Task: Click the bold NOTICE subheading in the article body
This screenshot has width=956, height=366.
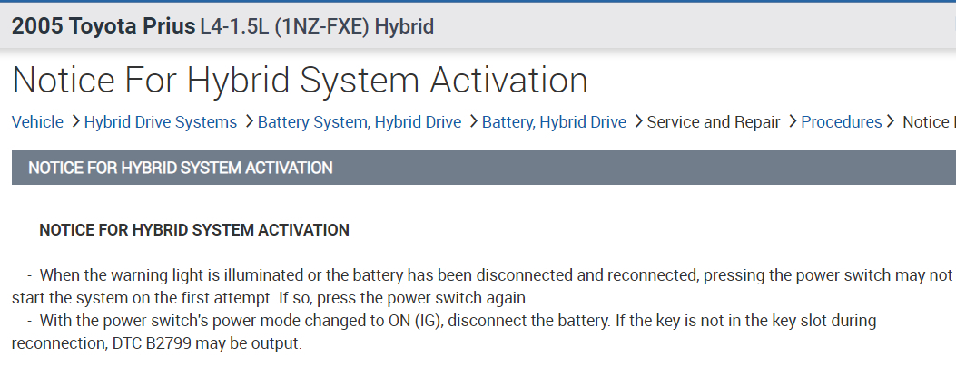Action: [x=194, y=230]
